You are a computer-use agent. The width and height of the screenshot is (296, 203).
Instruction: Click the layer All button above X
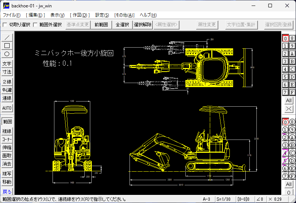coord(289,100)
